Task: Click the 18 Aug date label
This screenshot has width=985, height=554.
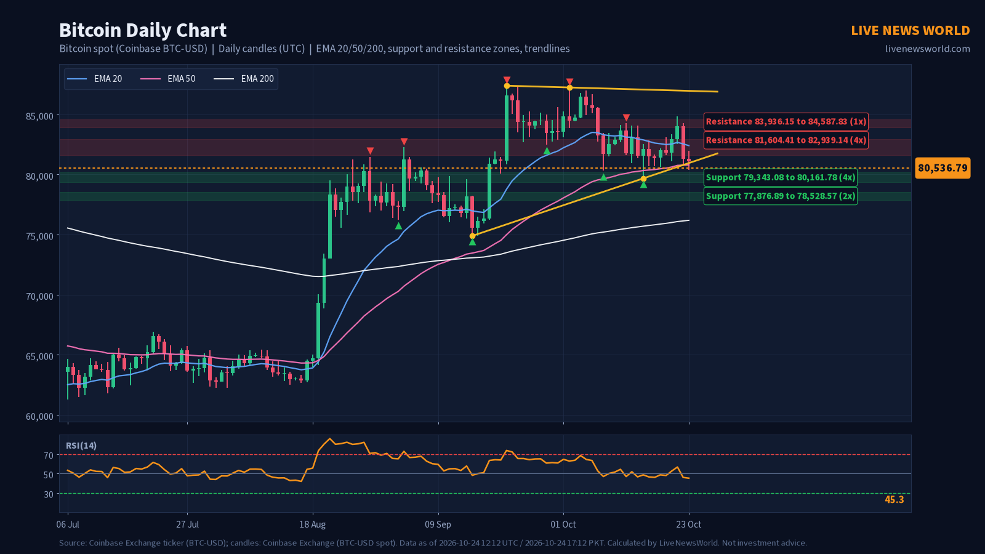Action: click(x=313, y=524)
